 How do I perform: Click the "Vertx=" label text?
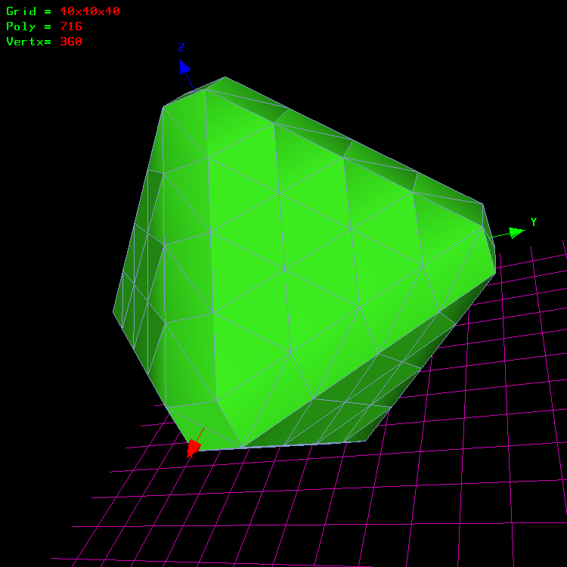[x=29, y=42]
